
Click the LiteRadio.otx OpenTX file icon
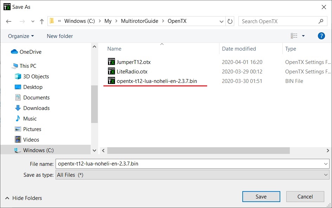tap(111, 71)
